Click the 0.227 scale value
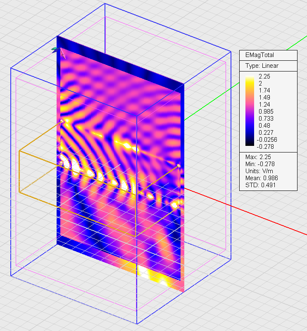This screenshot has width=307, height=331. 266,132
